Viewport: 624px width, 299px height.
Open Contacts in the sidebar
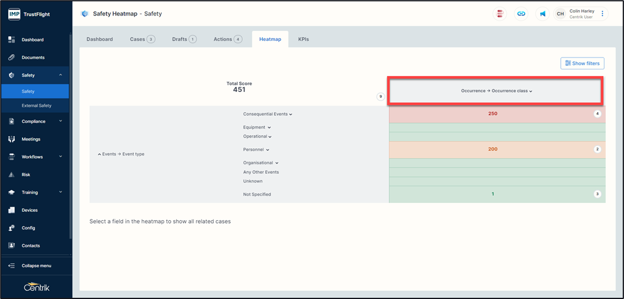coord(30,246)
